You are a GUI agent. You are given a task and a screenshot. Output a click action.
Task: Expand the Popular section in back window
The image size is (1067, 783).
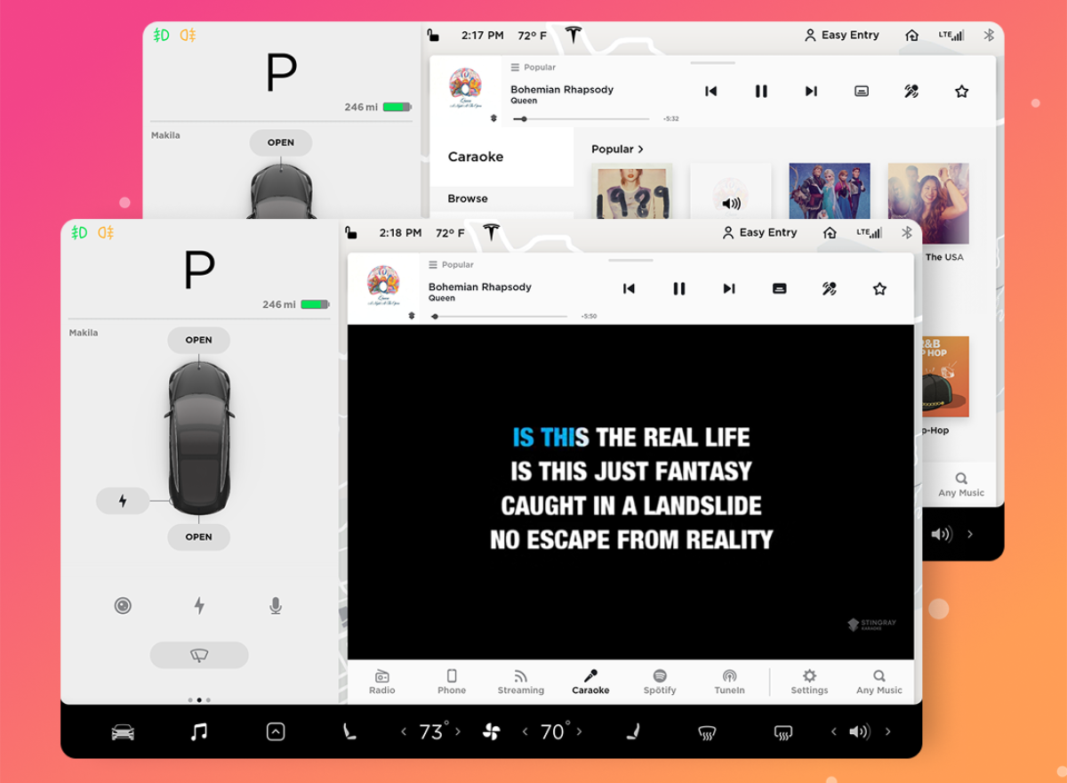(x=617, y=149)
